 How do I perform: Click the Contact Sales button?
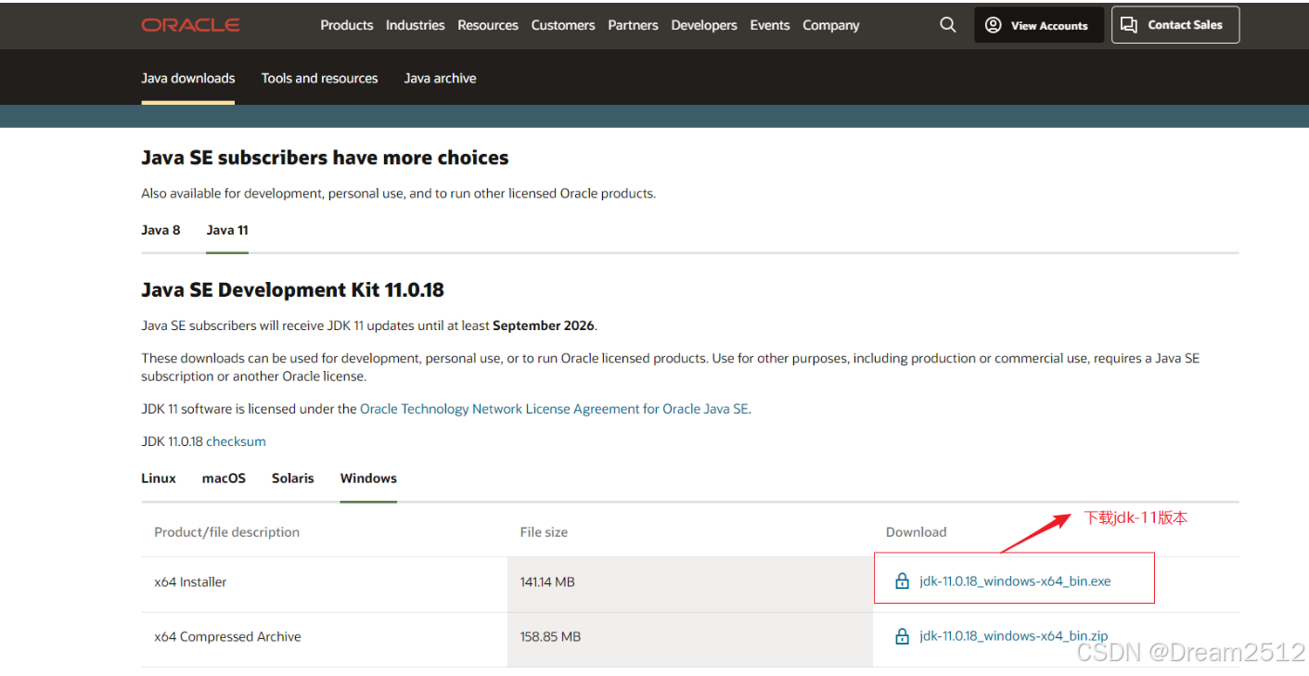(x=1175, y=25)
